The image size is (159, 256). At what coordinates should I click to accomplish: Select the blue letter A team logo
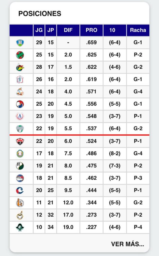(x=20, y=116)
